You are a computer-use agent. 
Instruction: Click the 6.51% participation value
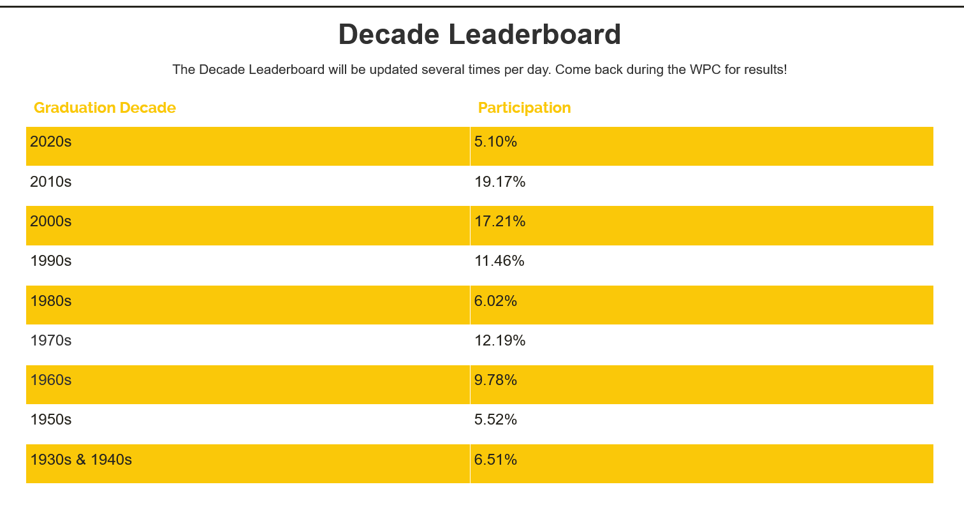point(495,460)
